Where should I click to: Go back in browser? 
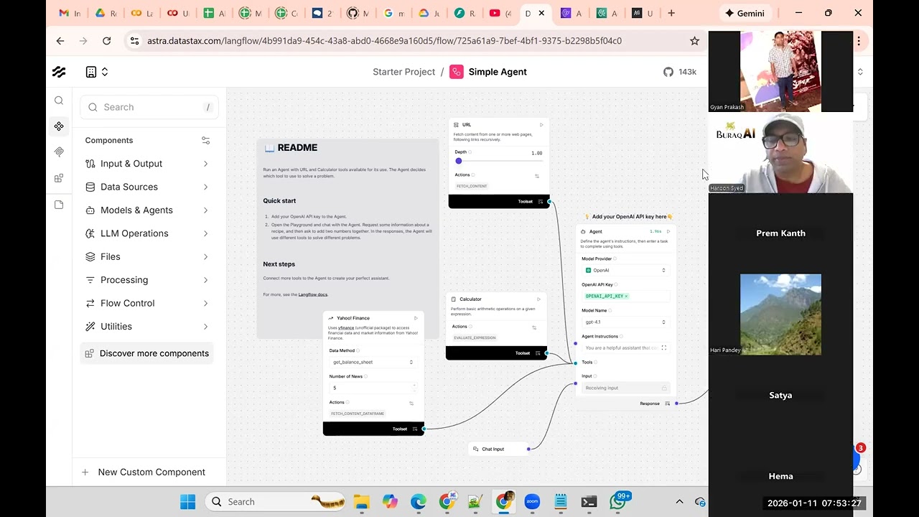coord(60,41)
